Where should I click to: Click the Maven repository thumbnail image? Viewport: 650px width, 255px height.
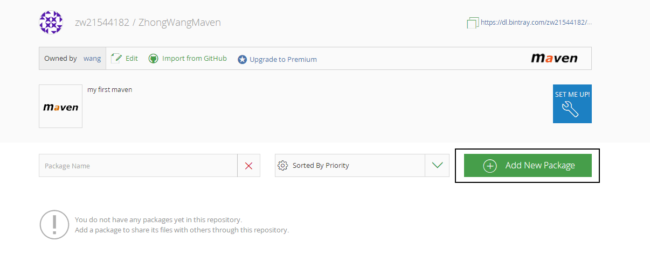[60, 107]
